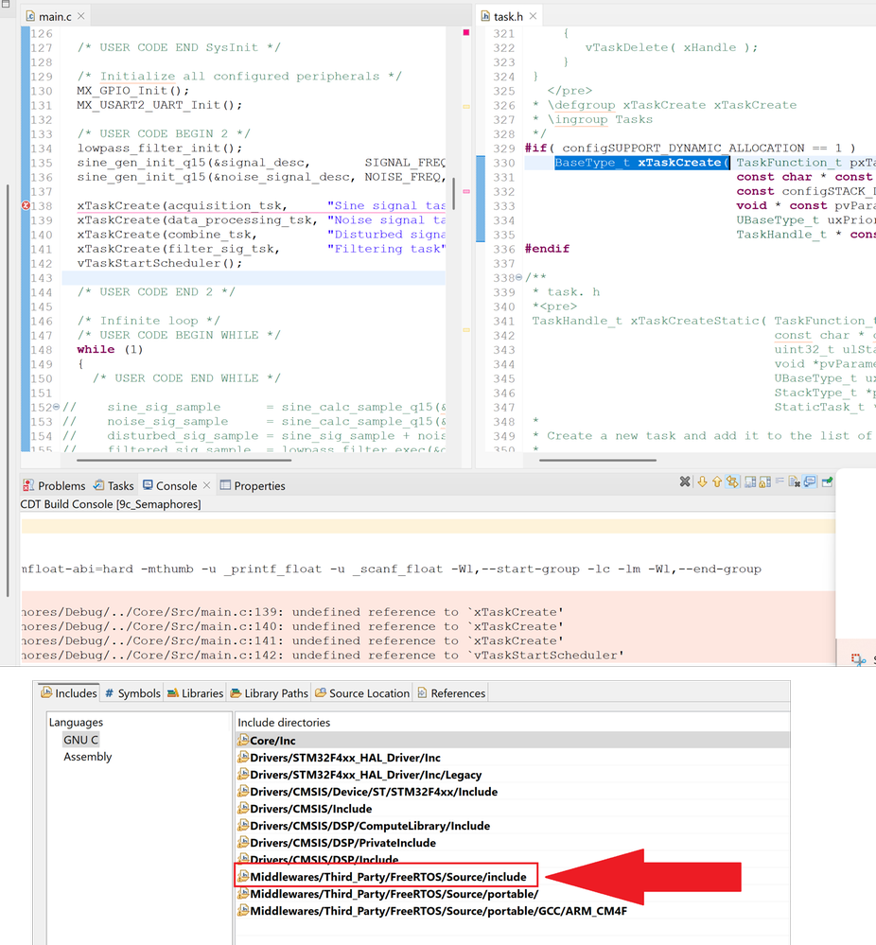Switch to the Libraries settings tab

tap(195, 693)
